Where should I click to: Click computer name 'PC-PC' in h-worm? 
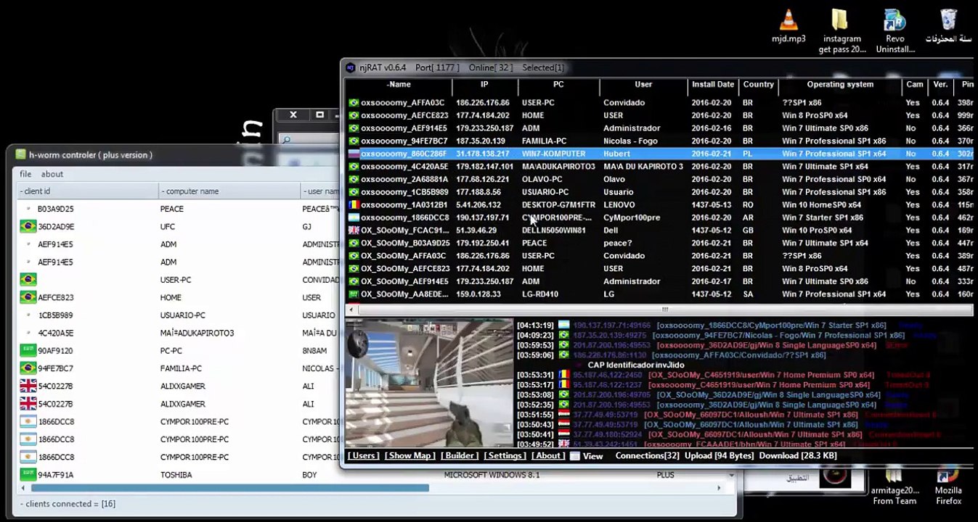click(x=171, y=350)
